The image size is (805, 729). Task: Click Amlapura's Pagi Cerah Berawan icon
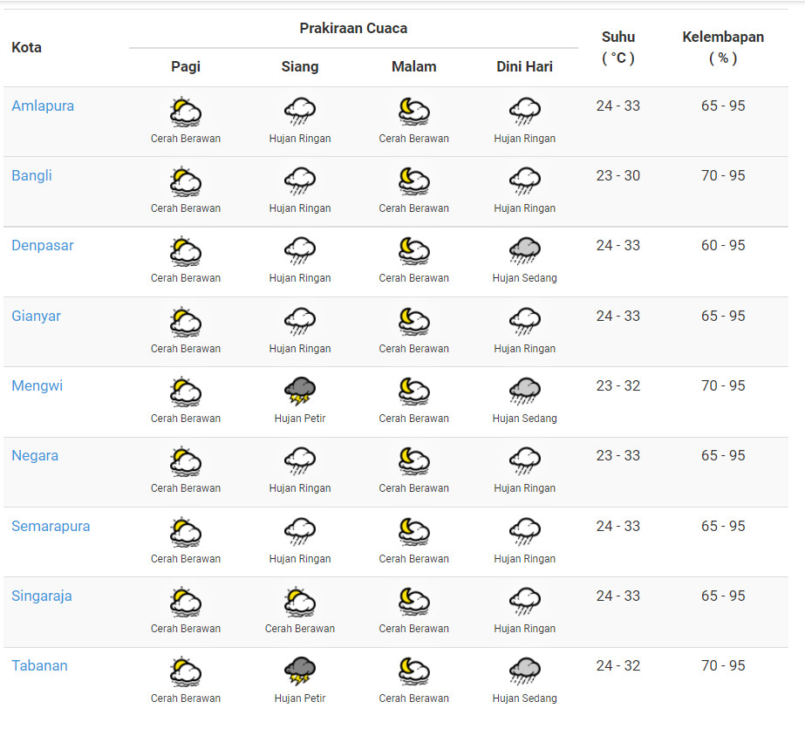click(186, 112)
